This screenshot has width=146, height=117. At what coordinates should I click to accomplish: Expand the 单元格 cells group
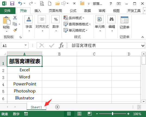(x=100, y=24)
